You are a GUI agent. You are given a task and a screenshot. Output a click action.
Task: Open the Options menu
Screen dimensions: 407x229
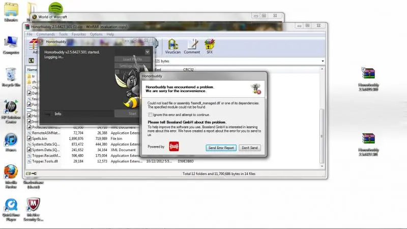click(x=96, y=34)
